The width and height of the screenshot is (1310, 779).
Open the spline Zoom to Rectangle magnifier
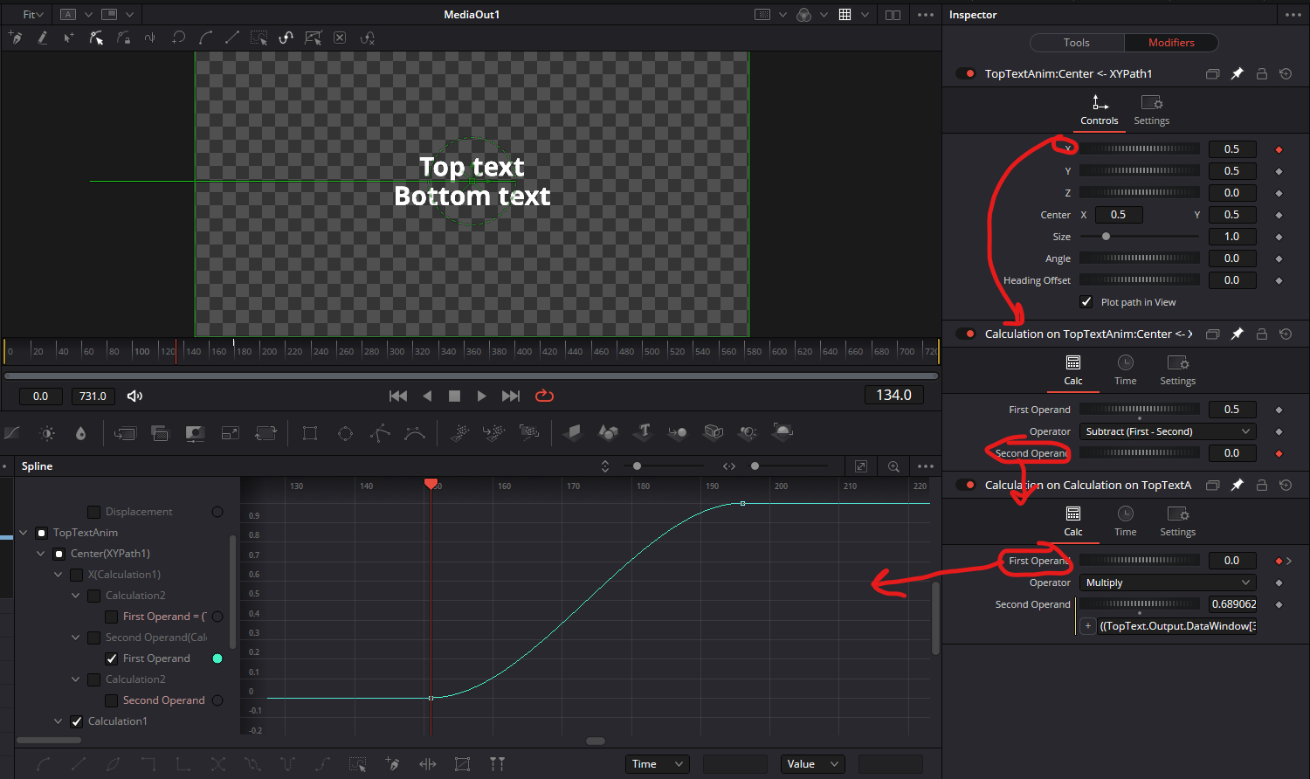893,466
